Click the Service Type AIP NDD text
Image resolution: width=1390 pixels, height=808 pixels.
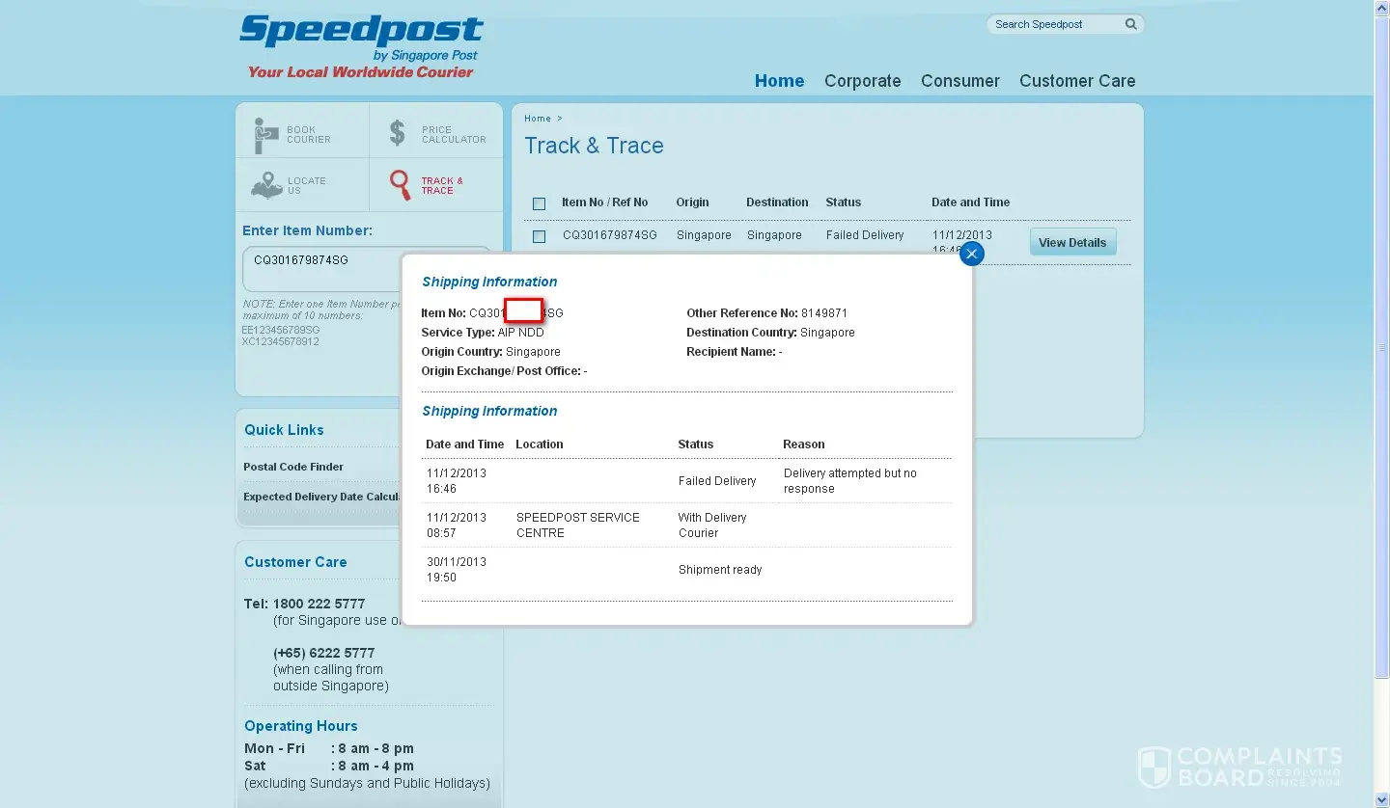pyautogui.click(x=483, y=333)
